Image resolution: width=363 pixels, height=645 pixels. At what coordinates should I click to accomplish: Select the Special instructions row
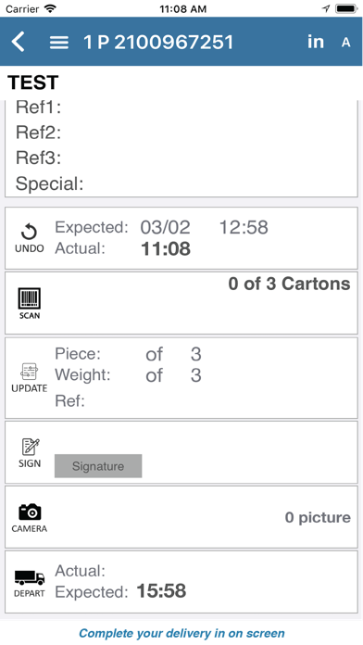click(x=181, y=183)
